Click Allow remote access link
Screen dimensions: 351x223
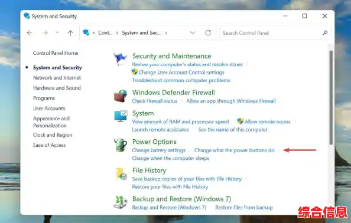click(268, 122)
